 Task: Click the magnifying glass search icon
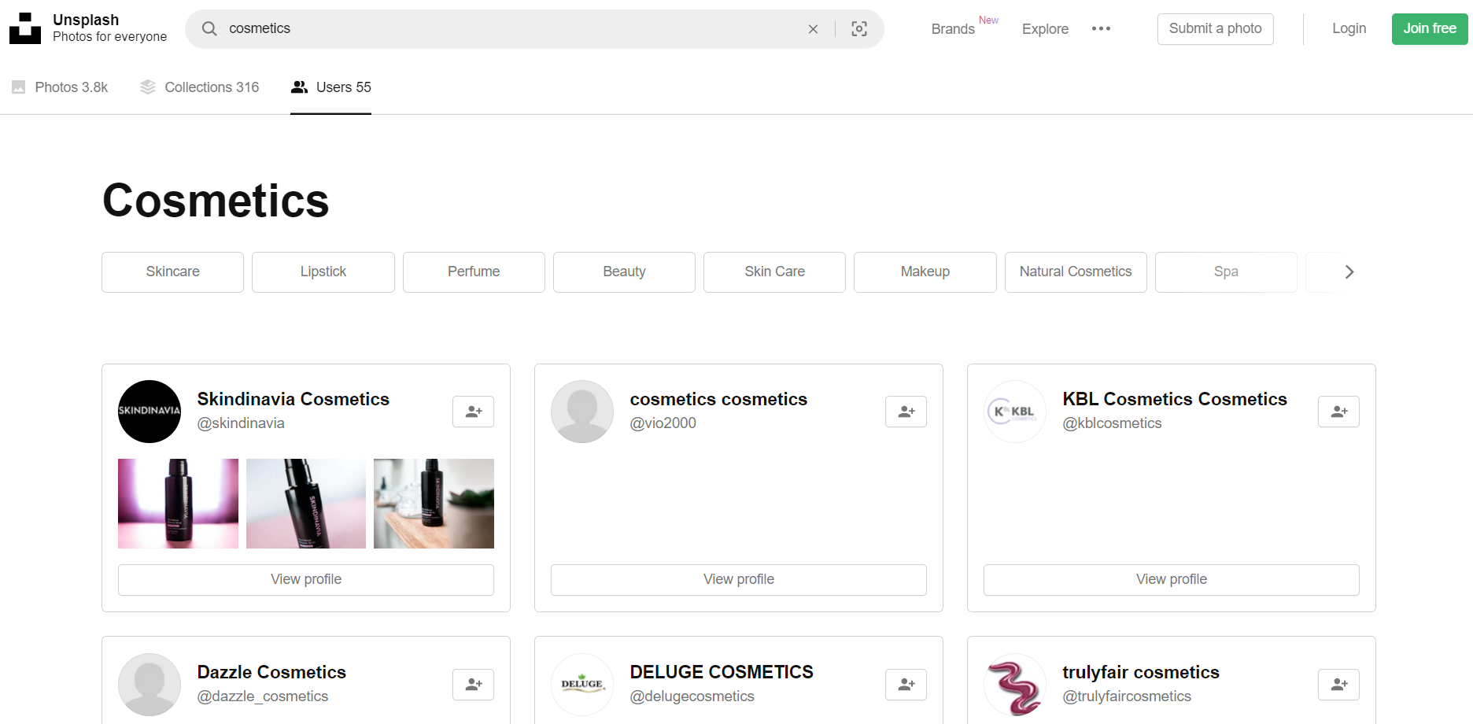[x=209, y=29]
